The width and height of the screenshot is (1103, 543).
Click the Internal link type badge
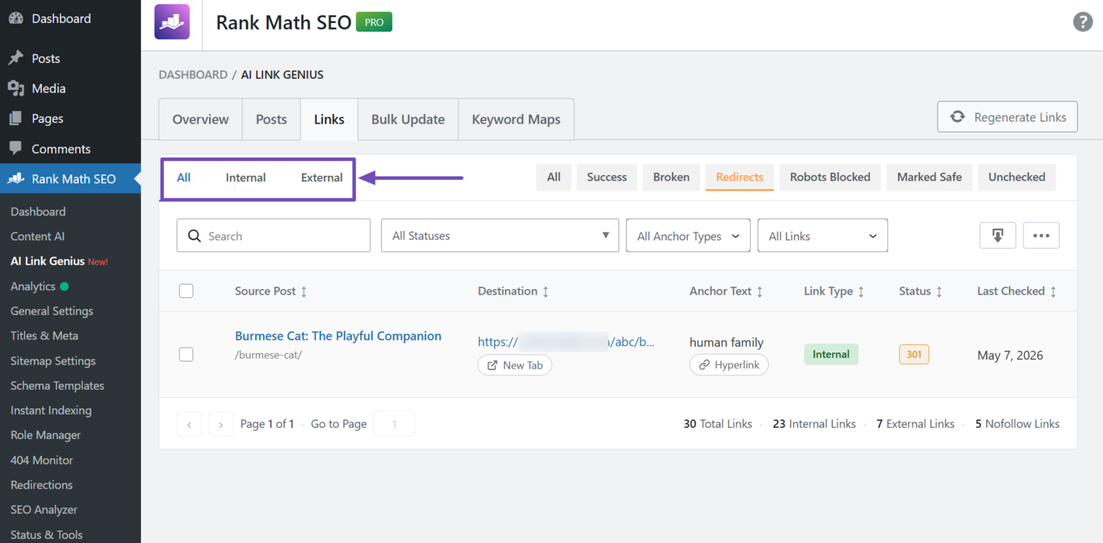point(831,355)
